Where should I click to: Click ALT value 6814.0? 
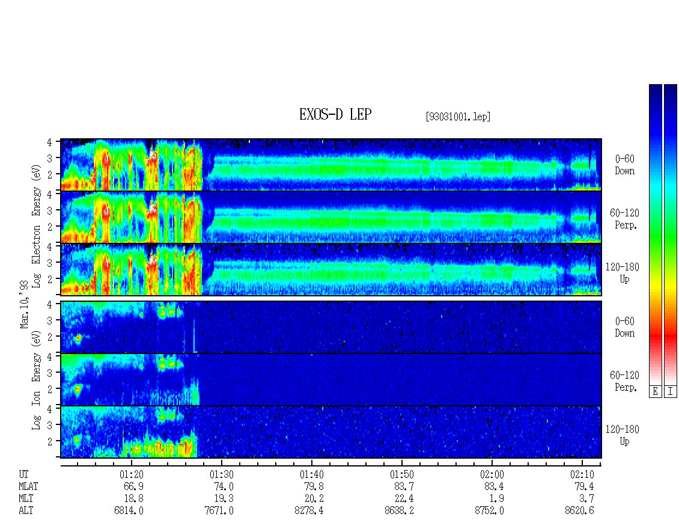[x=129, y=511]
